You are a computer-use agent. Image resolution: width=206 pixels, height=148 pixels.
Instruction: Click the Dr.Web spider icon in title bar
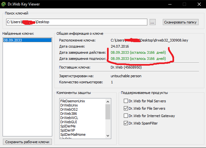point(4,4)
